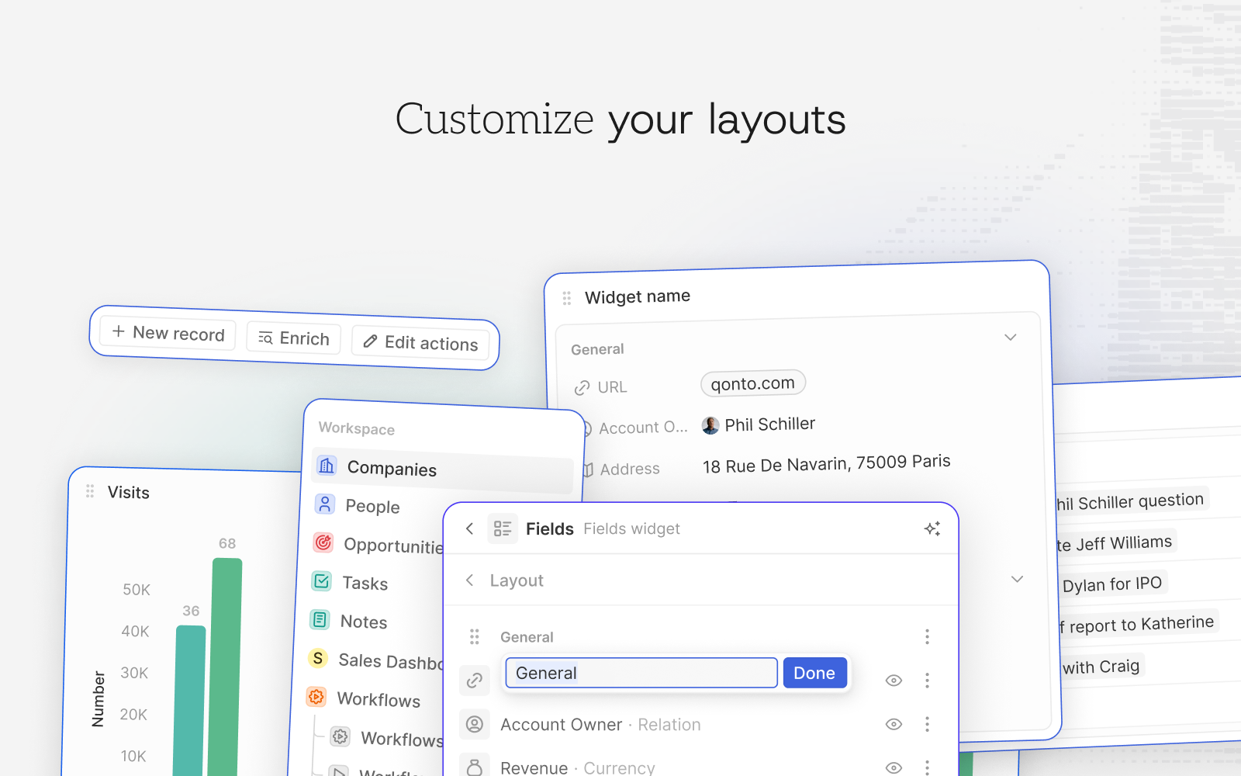The image size is (1241, 776).
Task: Click the Sales Dashboard S icon
Action: click(318, 658)
